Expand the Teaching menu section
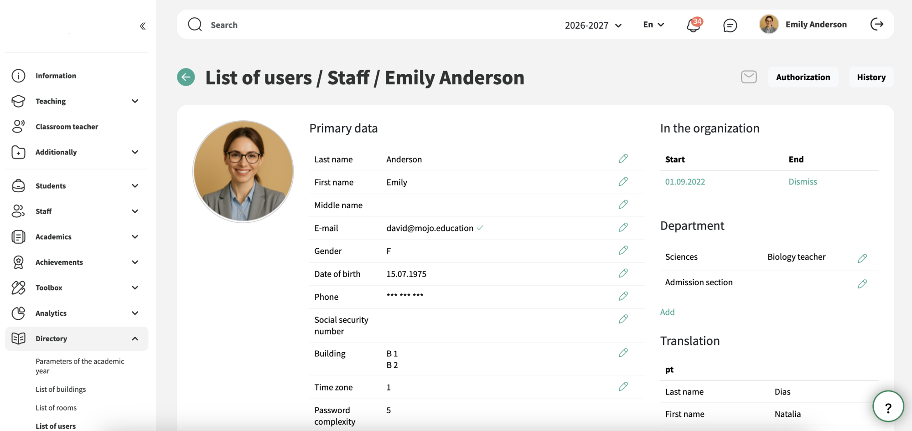 77,101
